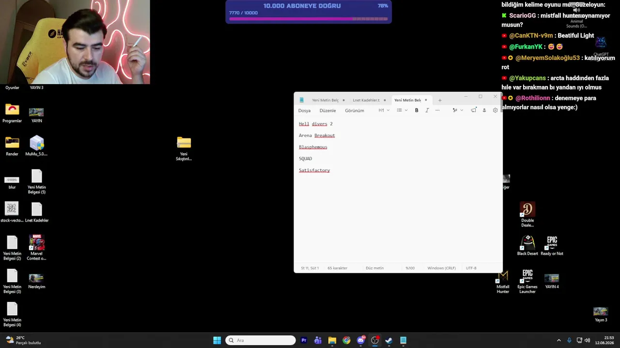Select Yayın 3 image file near the clock

pyautogui.click(x=601, y=315)
